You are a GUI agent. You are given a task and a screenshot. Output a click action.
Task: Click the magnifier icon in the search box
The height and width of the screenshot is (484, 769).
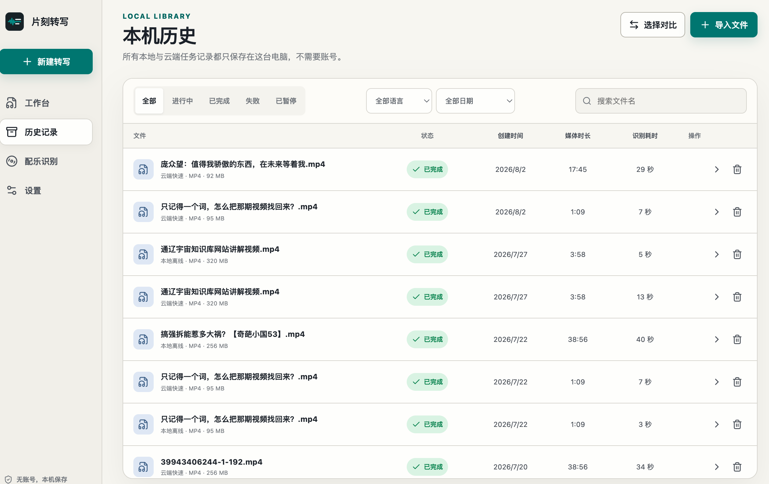[x=587, y=101]
